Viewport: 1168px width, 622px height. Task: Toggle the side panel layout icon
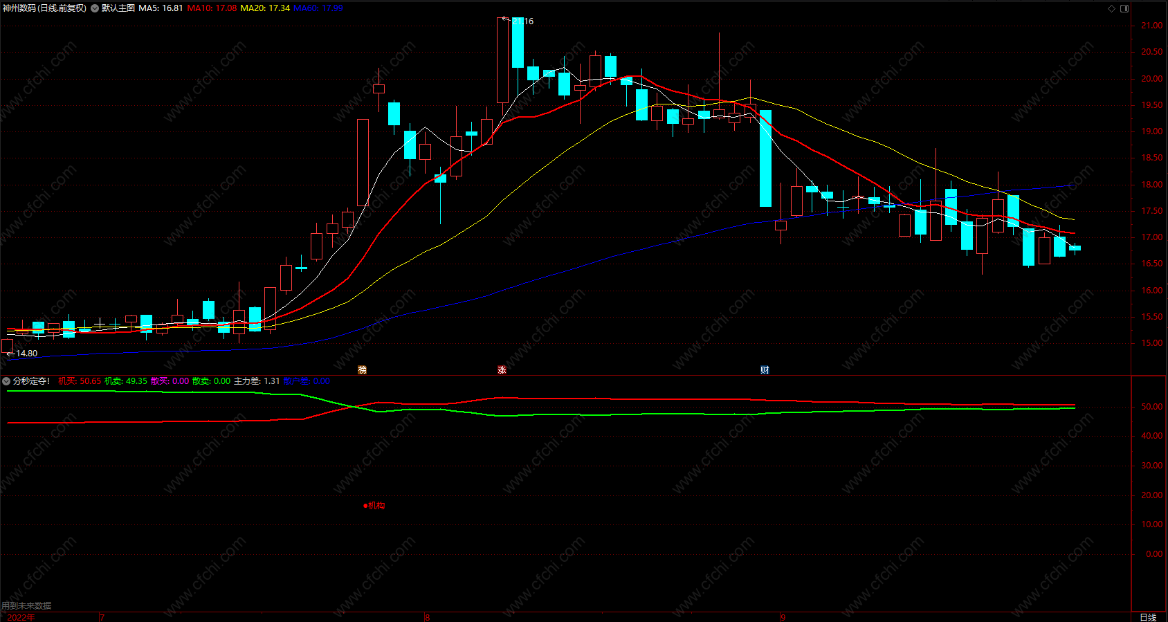coord(1124,8)
